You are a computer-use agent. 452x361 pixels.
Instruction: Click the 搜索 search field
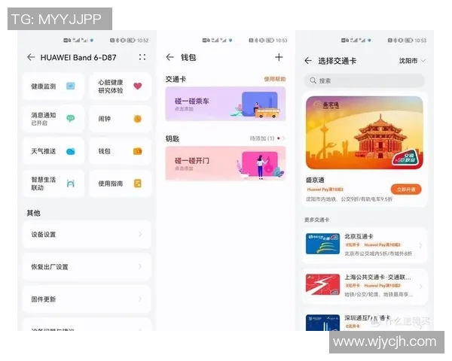365,80
